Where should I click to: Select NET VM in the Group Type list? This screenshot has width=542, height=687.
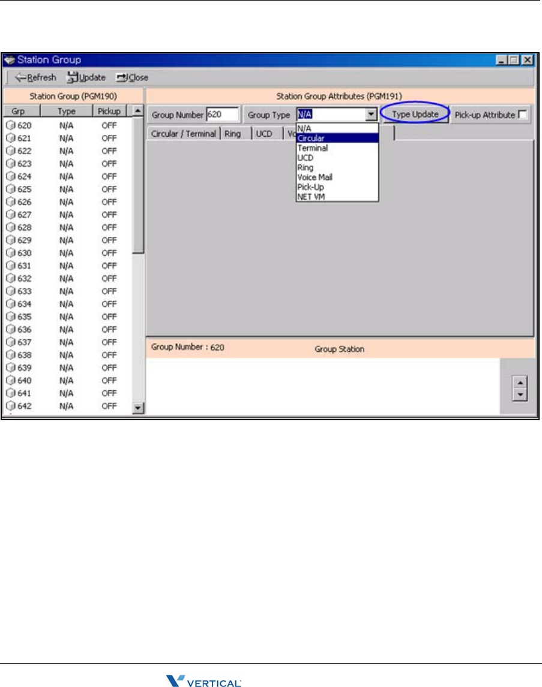(x=337, y=197)
